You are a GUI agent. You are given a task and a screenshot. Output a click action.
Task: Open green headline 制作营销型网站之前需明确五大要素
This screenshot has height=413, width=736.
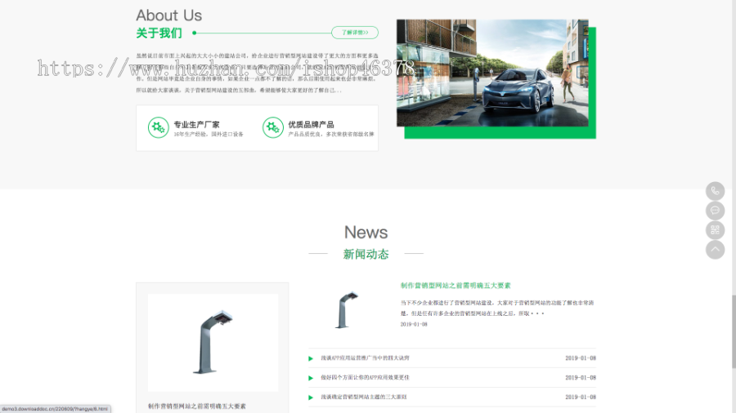tap(456, 286)
